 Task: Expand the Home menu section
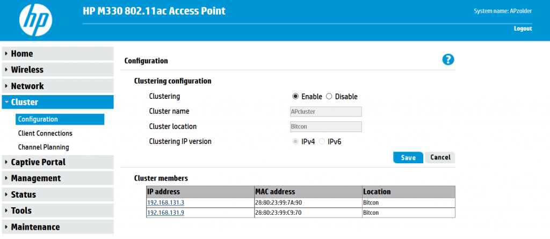pyautogui.click(x=57, y=54)
